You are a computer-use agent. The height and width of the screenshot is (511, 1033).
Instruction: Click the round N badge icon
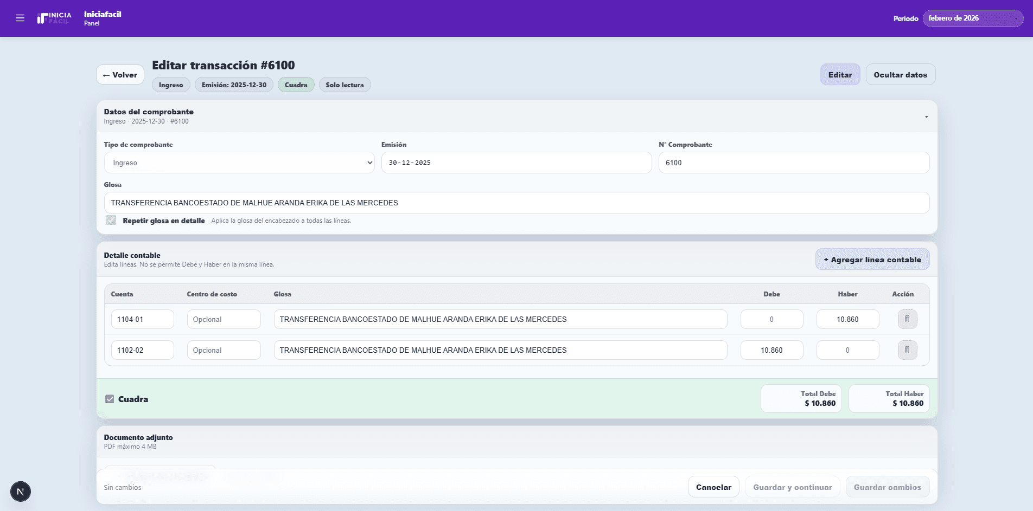click(21, 491)
